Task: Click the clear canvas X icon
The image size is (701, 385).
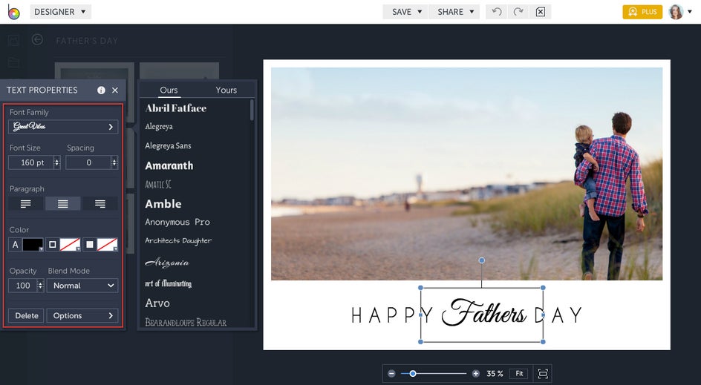Action: pyautogui.click(x=541, y=12)
